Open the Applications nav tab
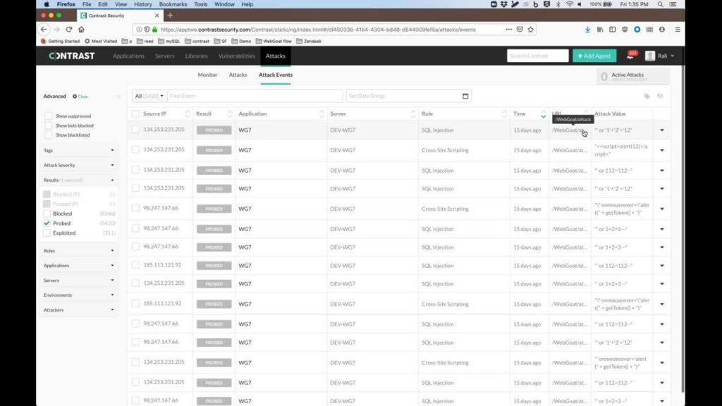Viewport: 722px width, 406px height. click(128, 56)
